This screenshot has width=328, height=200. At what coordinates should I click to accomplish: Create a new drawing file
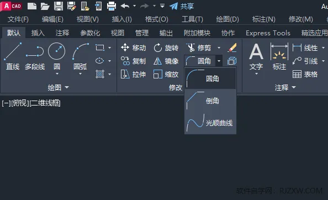point(32,6)
